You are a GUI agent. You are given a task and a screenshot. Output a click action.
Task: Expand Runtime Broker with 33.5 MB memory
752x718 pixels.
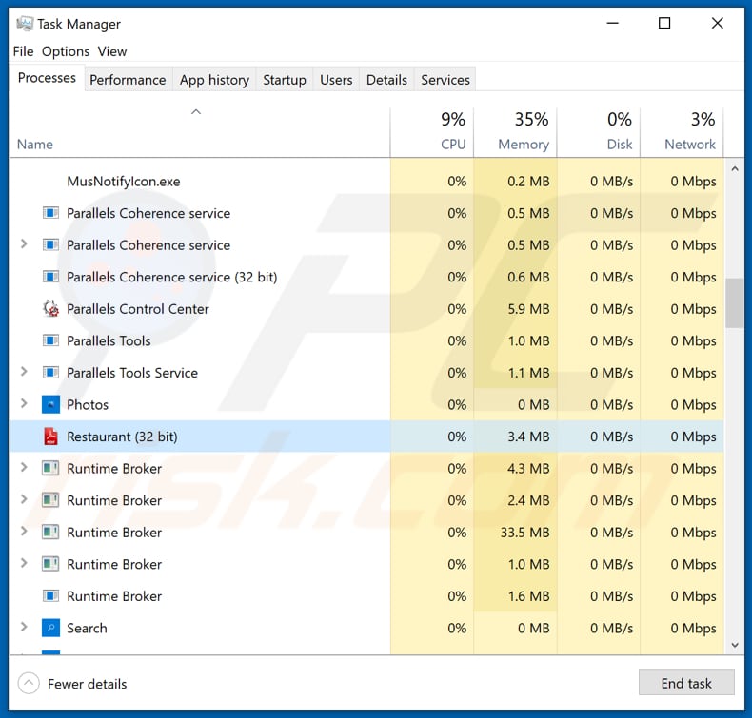[x=24, y=532]
